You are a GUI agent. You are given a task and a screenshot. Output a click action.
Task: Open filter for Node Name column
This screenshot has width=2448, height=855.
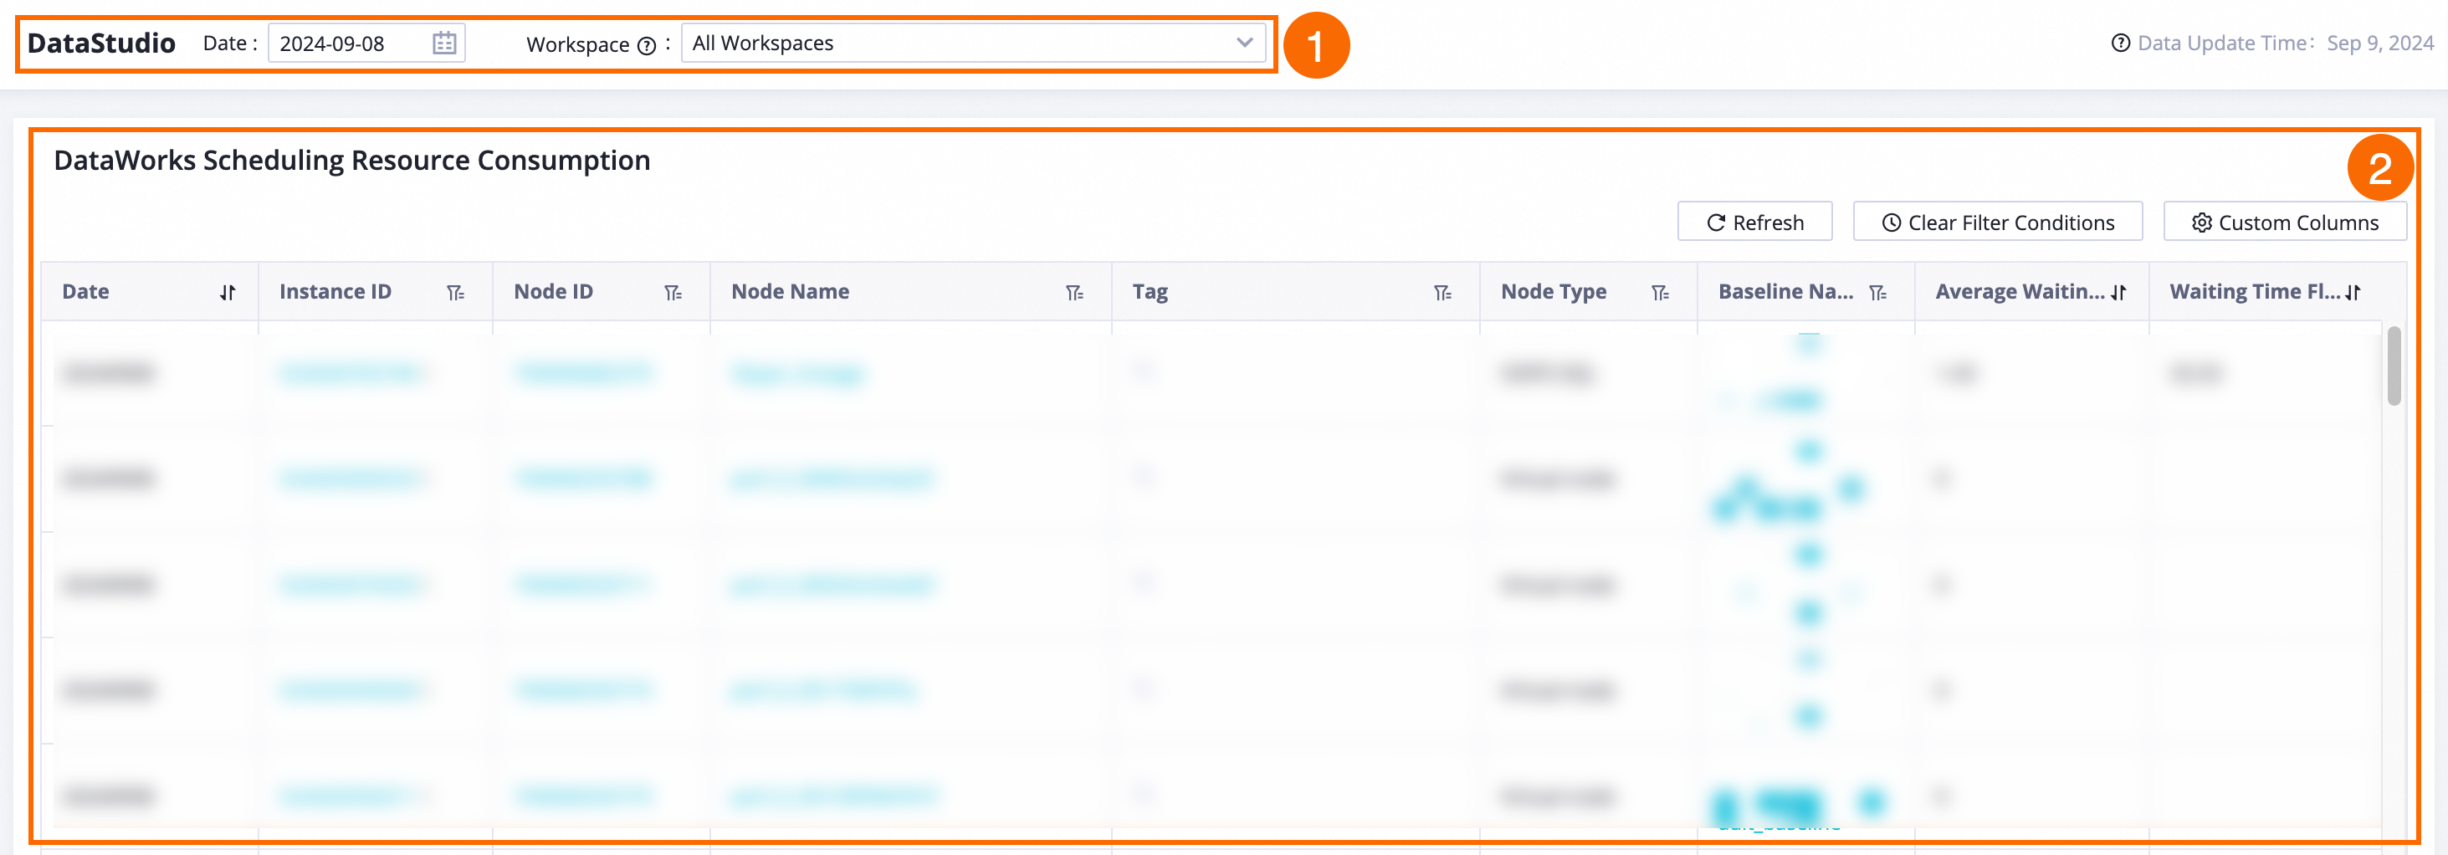click(1074, 293)
